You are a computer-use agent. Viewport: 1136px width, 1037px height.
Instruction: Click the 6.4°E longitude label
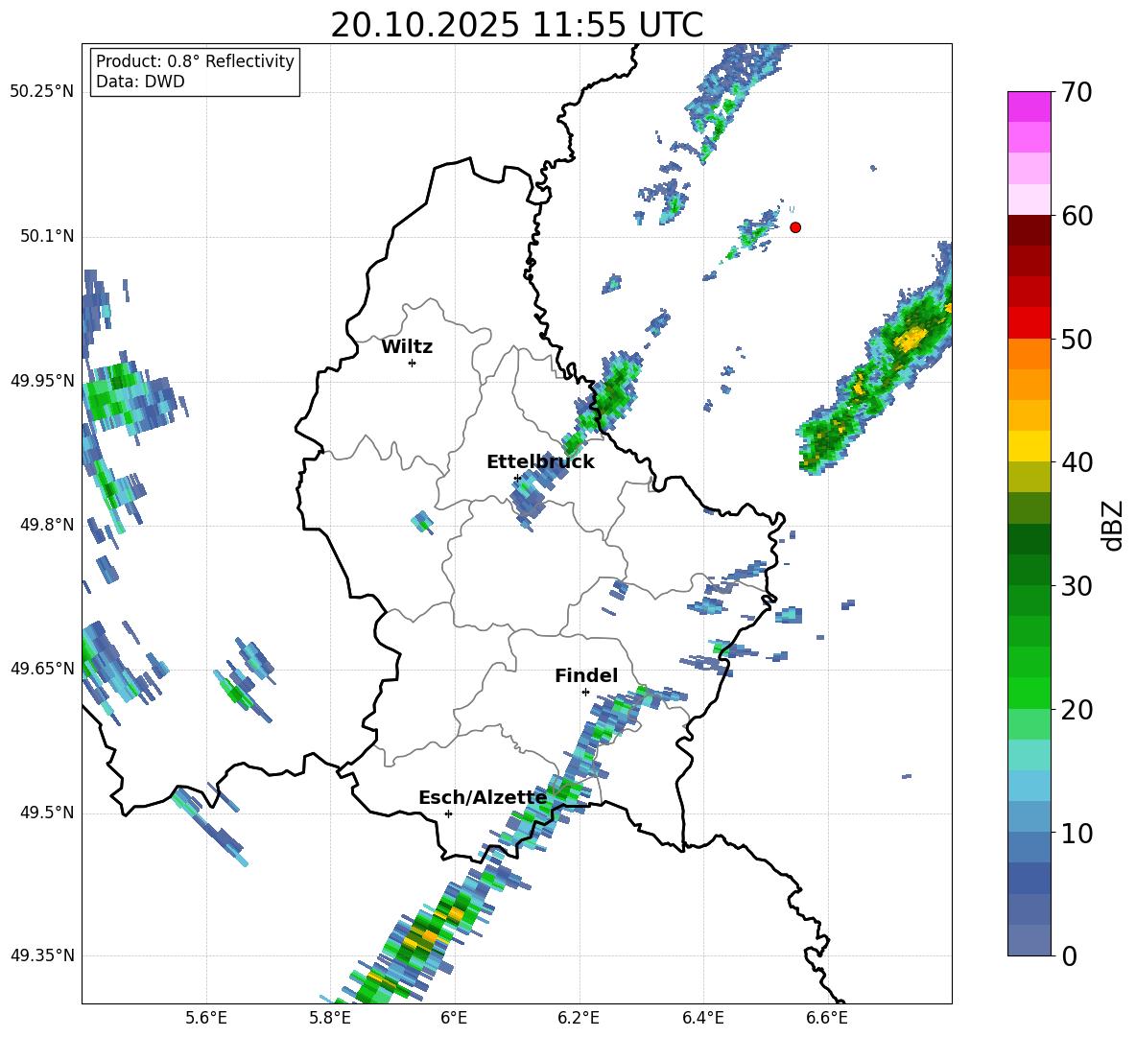(703, 1018)
